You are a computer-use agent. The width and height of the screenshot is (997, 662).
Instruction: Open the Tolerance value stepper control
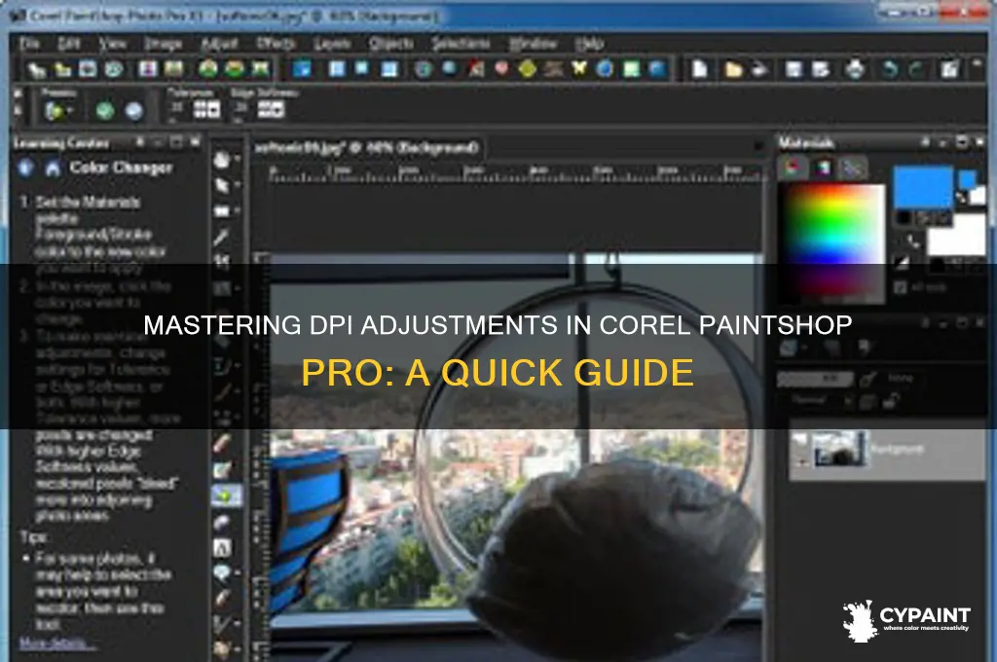[206, 109]
